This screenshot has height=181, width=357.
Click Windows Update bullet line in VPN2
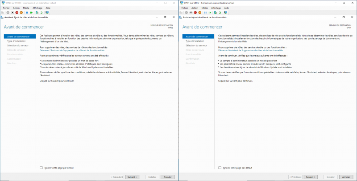[x=77, y=67]
